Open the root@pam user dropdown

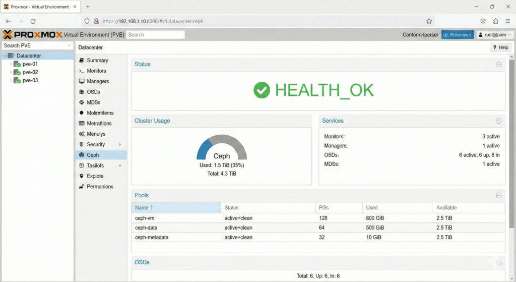click(x=495, y=35)
